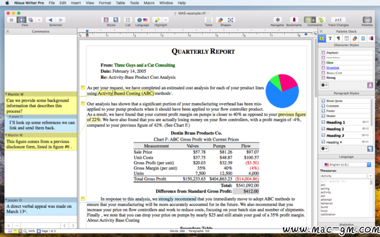Click the Table toolbar icon
This screenshot has width=380, height=237.
click(x=208, y=20)
